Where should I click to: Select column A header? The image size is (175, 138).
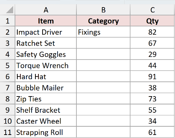(46, 10)
